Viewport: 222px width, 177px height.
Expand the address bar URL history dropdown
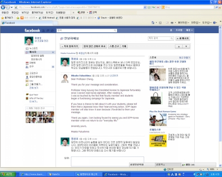145,7
